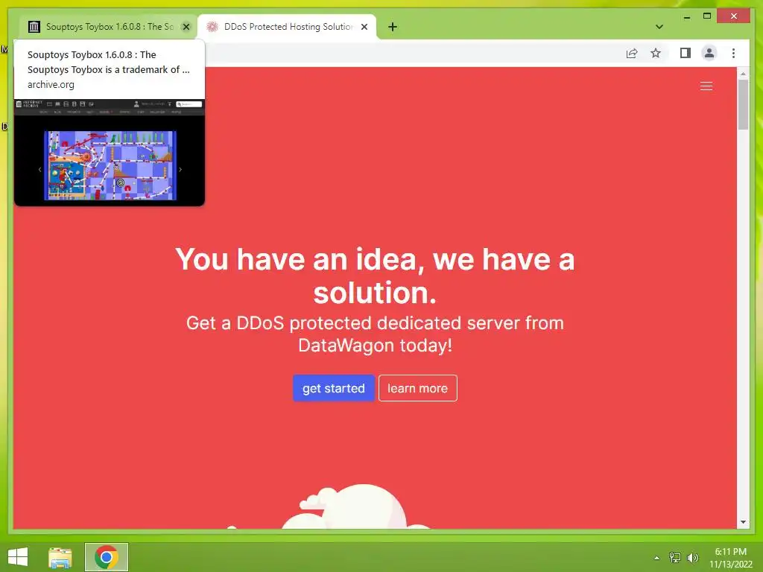Click the DataWagon favicon on second tab
Image resolution: width=763 pixels, height=572 pixels.
212,27
